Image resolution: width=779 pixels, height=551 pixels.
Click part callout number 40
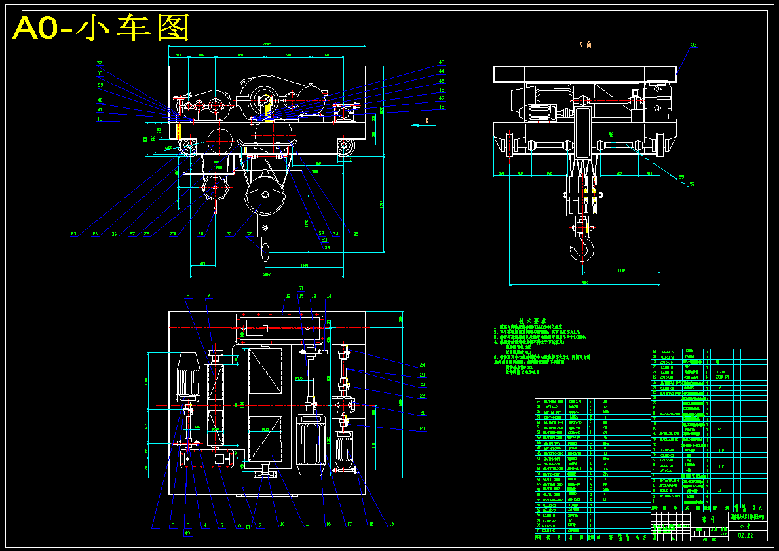coord(100,100)
